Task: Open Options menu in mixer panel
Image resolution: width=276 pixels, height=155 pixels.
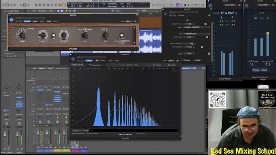Action: pyautogui.click(x=42, y=68)
